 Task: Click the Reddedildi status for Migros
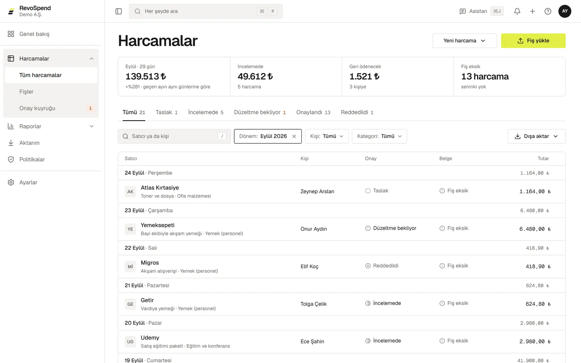coord(382,266)
